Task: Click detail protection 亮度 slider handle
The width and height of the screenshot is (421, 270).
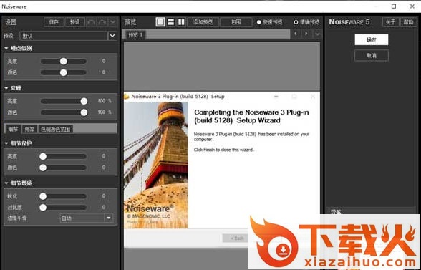Action: click(x=43, y=156)
